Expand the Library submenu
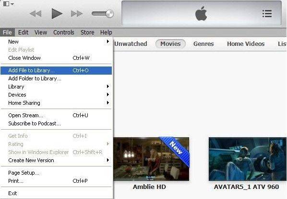The height and width of the screenshot is (199, 287). tap(56, 87)
